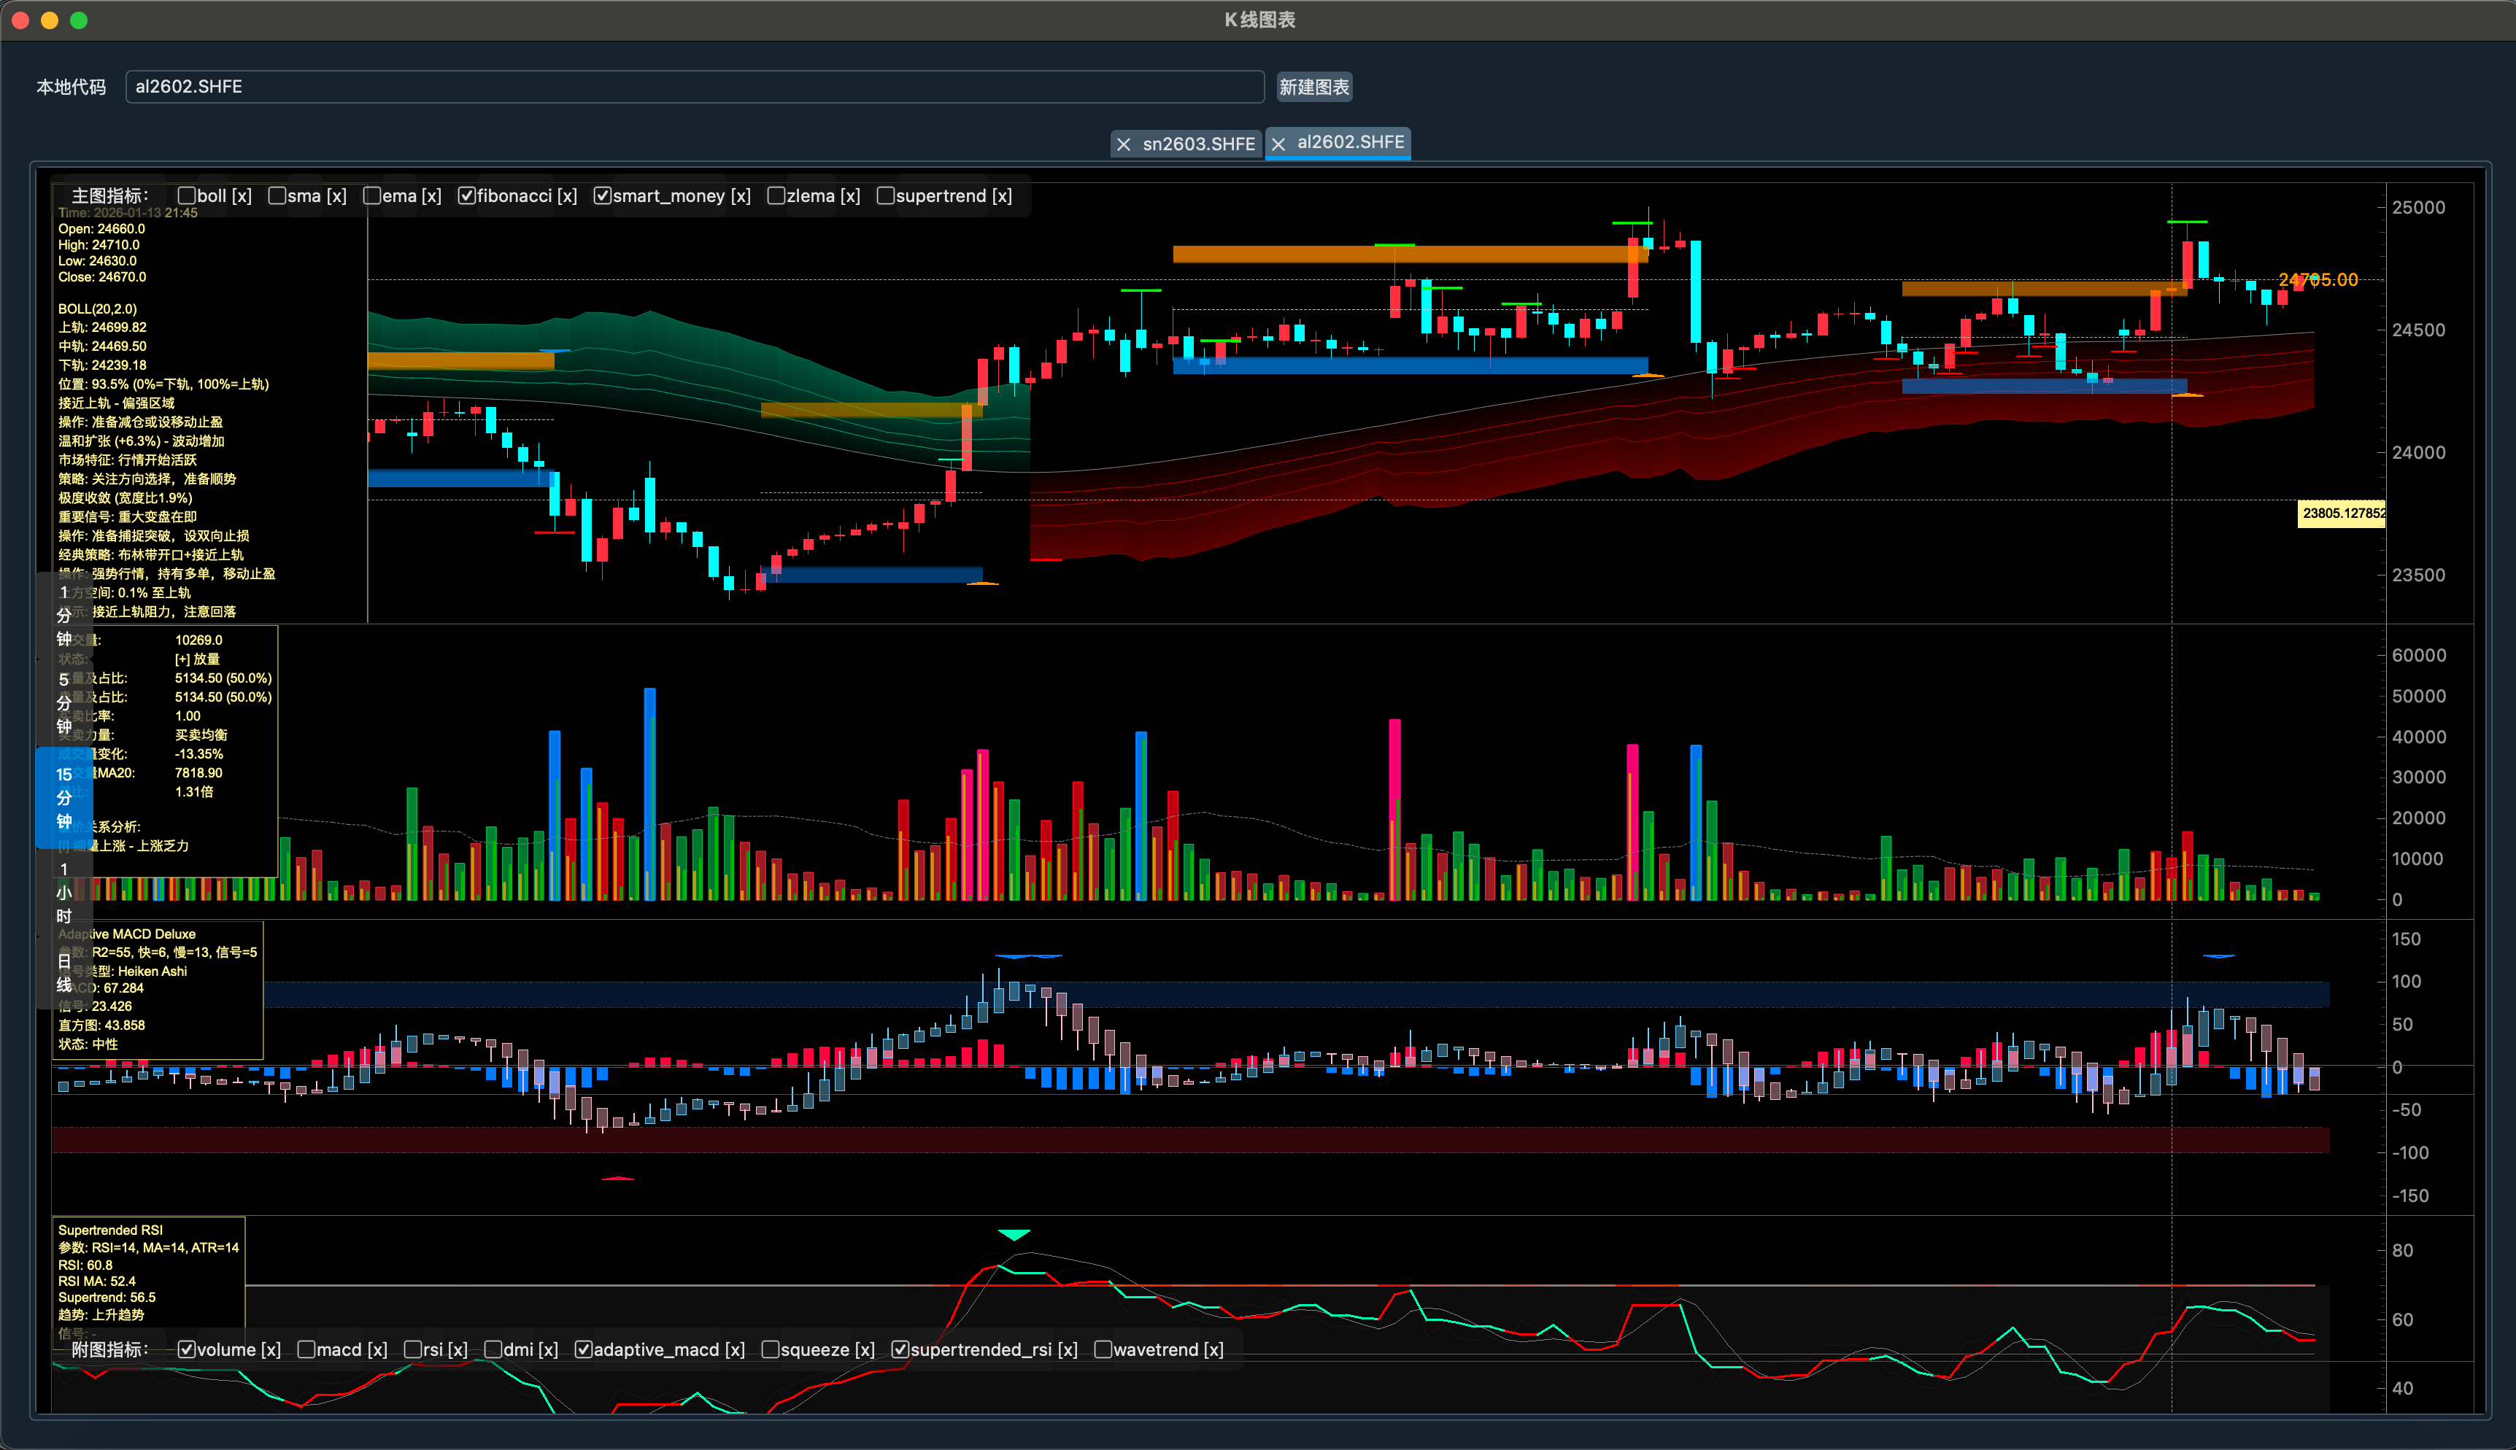Select the 5分钟 timeframe tab

(x=63, y=703)
